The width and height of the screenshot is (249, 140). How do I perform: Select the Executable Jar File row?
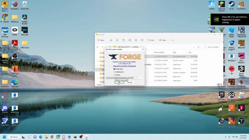coord(171,56)
